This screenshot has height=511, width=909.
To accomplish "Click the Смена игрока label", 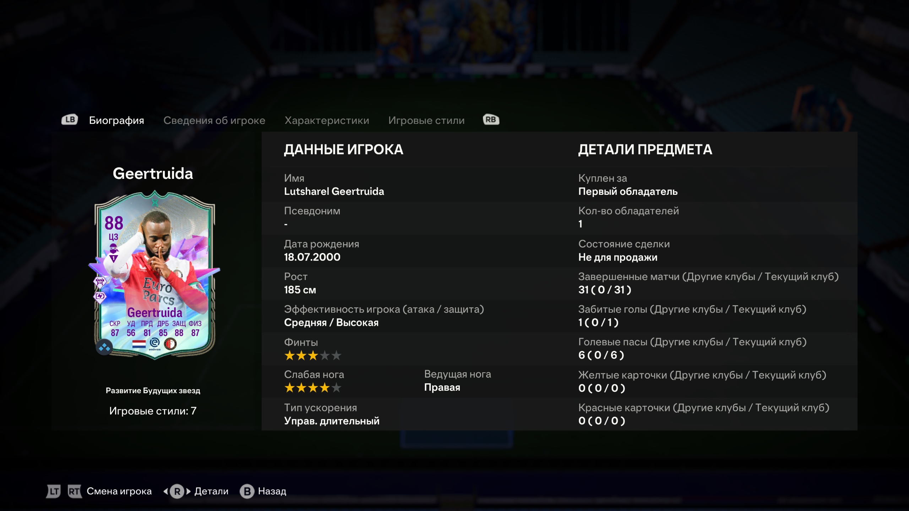I will [x=119, y=491].
